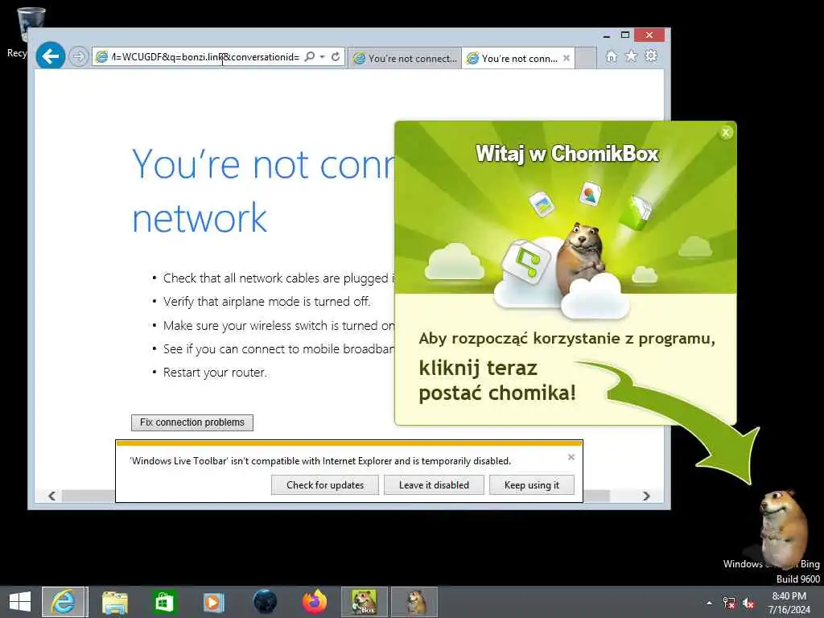
Task: Click the right arrow of horizontal scrollbar
Action: 646,496
